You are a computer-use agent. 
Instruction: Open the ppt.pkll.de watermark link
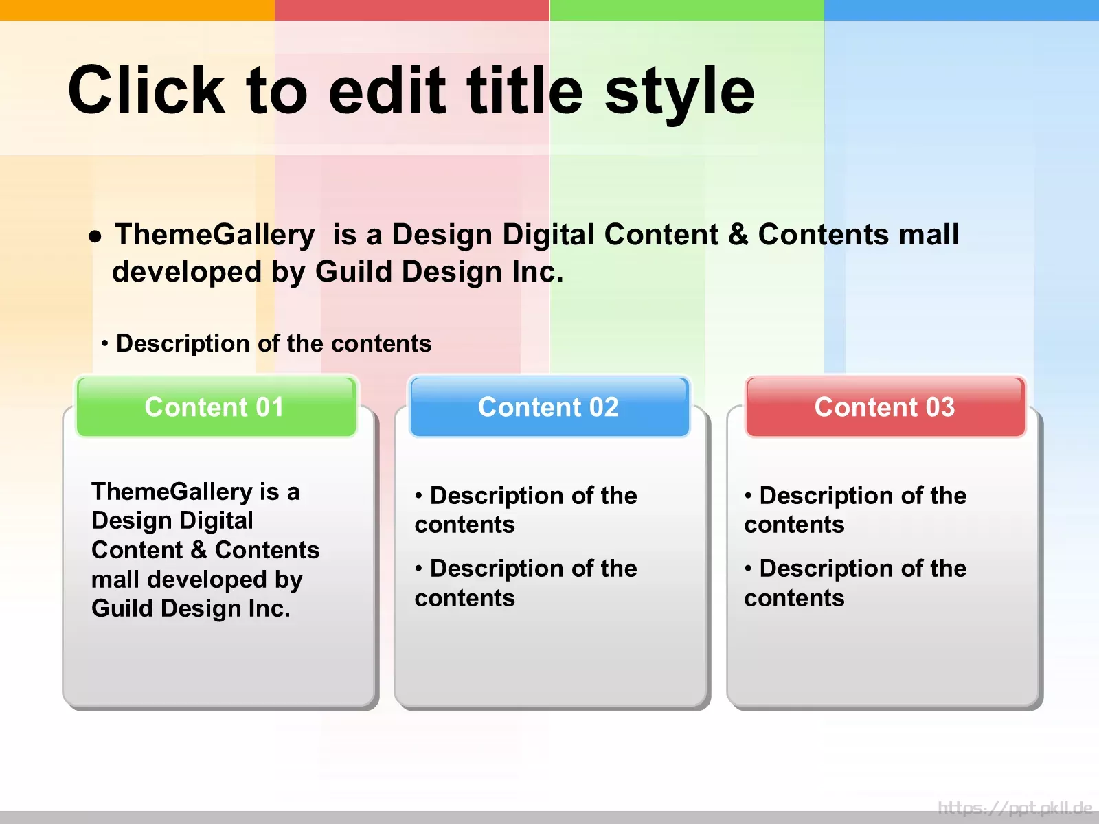(1015, 808)
